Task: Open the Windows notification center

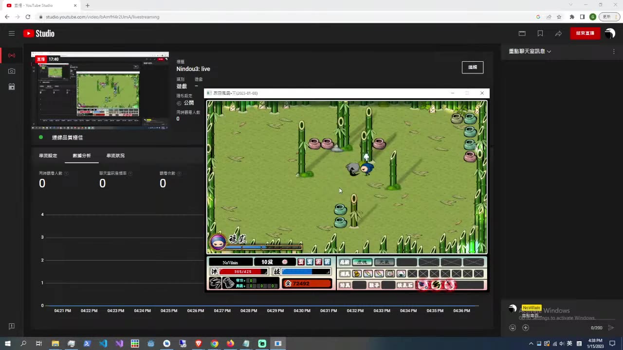Action: (612, 343)
